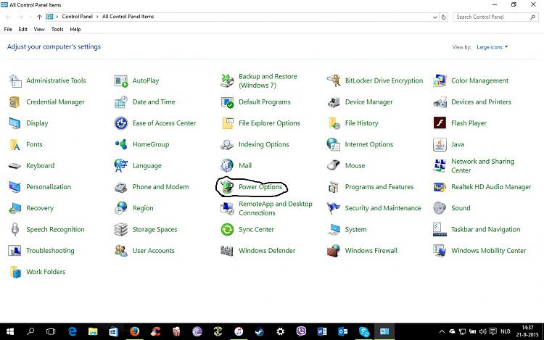This screenshot has width=544, height=340.
Task: Open the Windows Start button
Action: (x=10, y=332)
